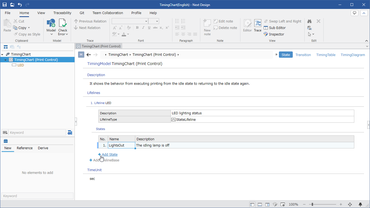This screenshot has width=370, height=208.
Task: Switch to the TimingTable view
Action: point(326,55)
